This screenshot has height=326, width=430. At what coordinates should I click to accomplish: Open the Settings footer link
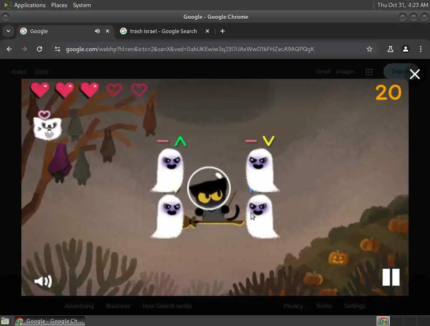coord(354,306)
